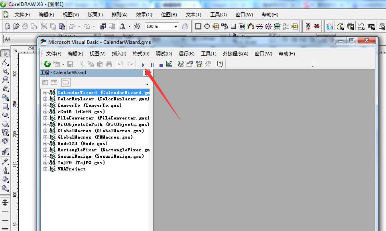Click the QR code icon in CorelDRAW toolbar
The image size is (386, 231).
coord(308,26)
